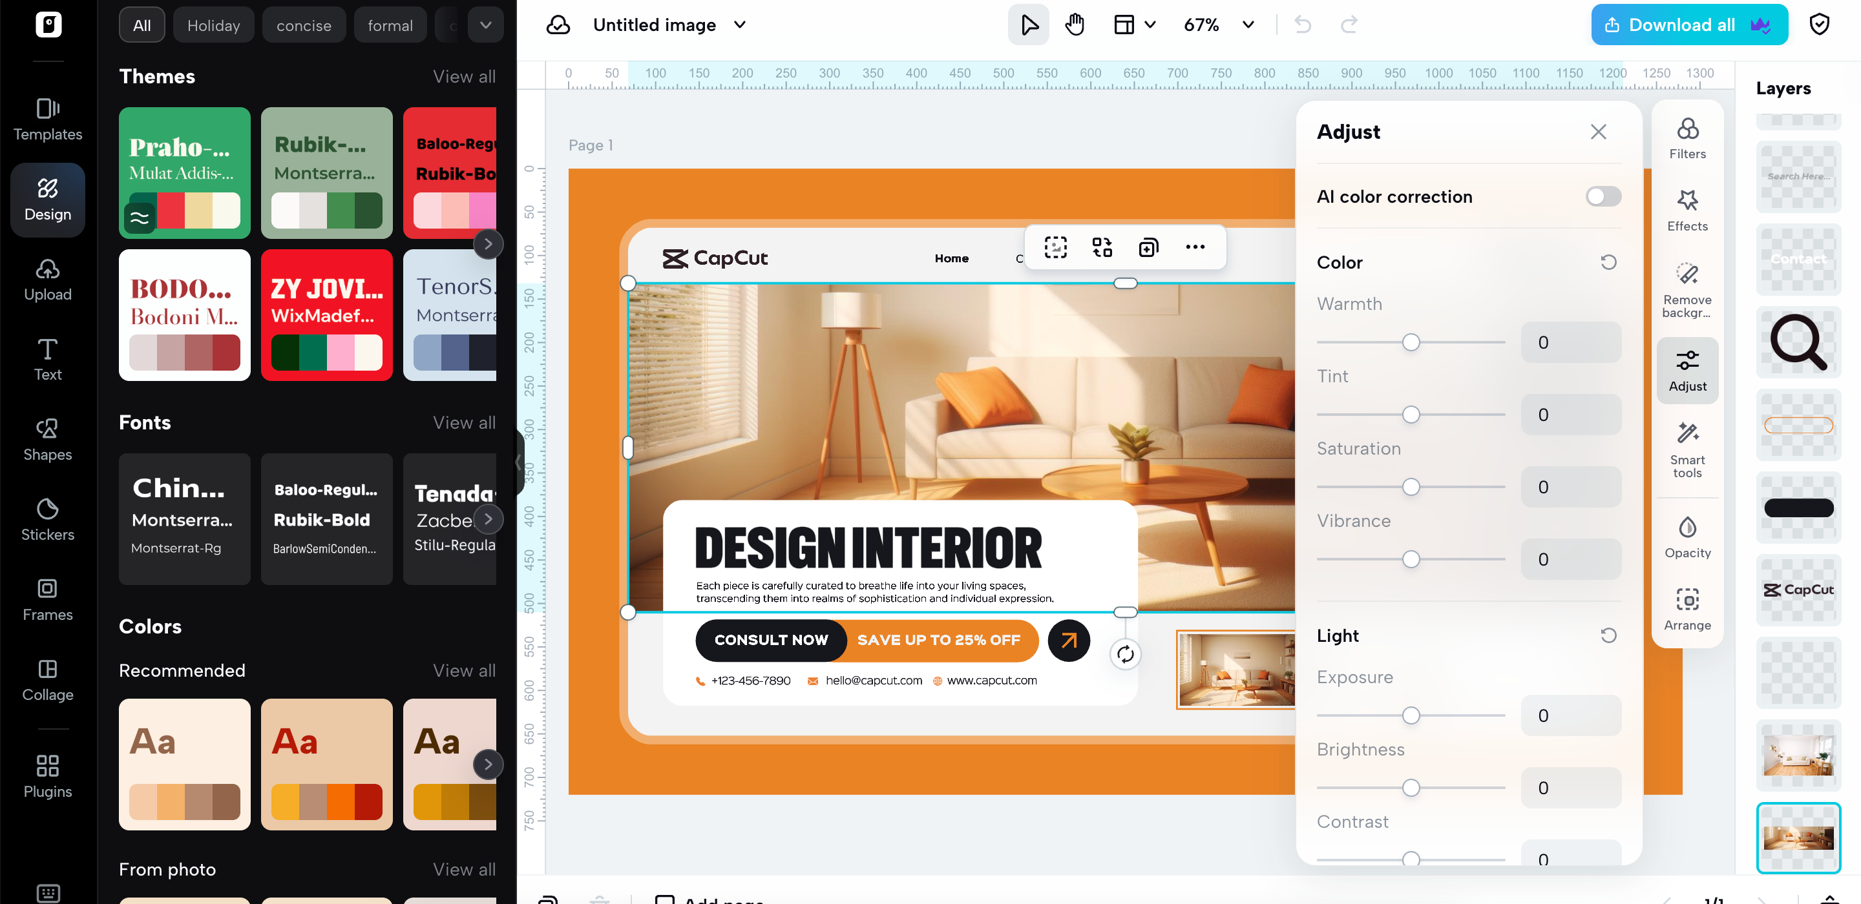Screen dimensions: 1861x904
Task: Select the Holiday filter tab
Action: point(213,25)
